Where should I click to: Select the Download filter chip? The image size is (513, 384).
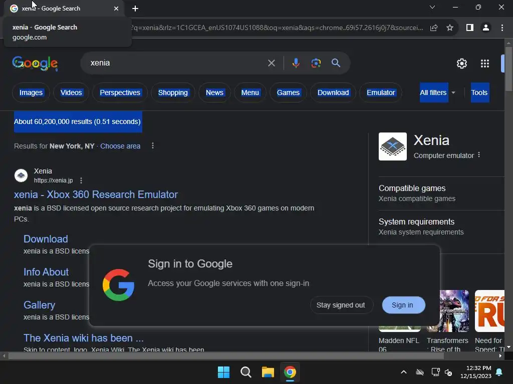tap(333, 92)
